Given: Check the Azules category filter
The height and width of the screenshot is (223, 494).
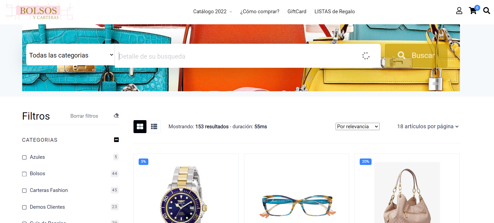Looking at the screenshot, I should (x=24, y=157).
